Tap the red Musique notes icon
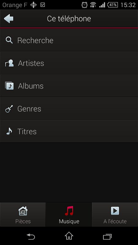Screen dimensions: 138x245 (x=69, y=211)
